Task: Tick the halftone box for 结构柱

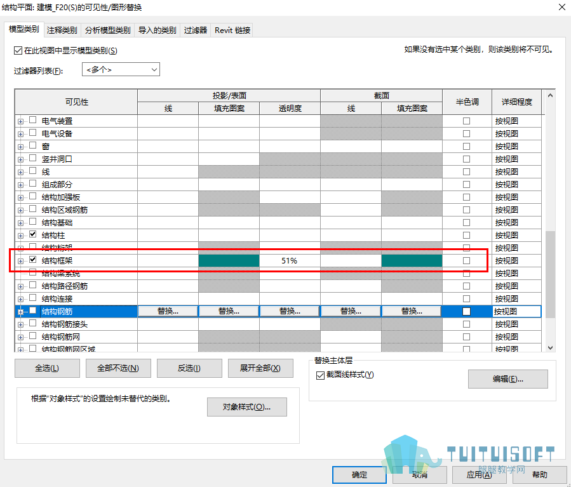Action: pyautogui.click(x=466, y=236)
